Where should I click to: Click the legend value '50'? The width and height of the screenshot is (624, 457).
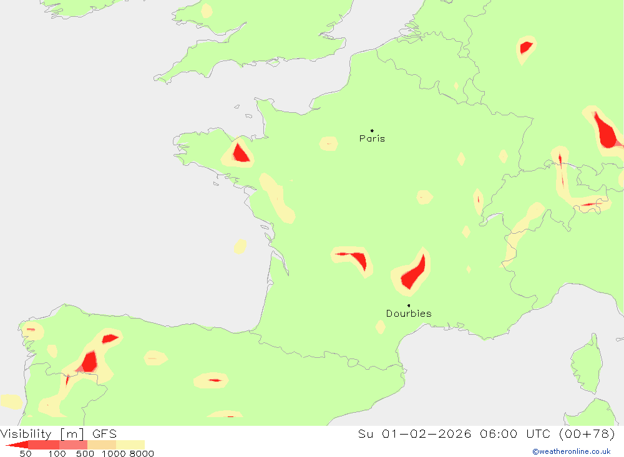[26, 454]
